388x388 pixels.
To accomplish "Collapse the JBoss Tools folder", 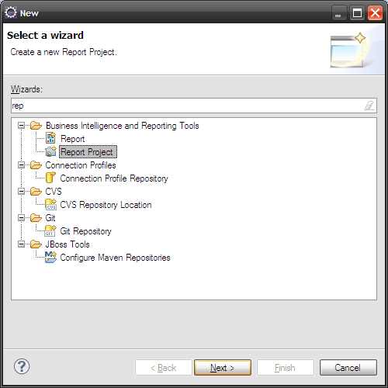I will point(21,244).
